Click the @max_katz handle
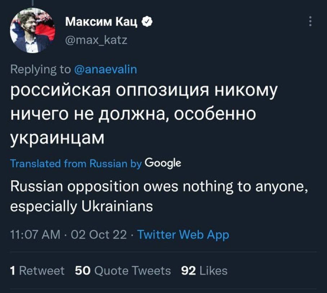The image size is (327, 293). (96, 40)
